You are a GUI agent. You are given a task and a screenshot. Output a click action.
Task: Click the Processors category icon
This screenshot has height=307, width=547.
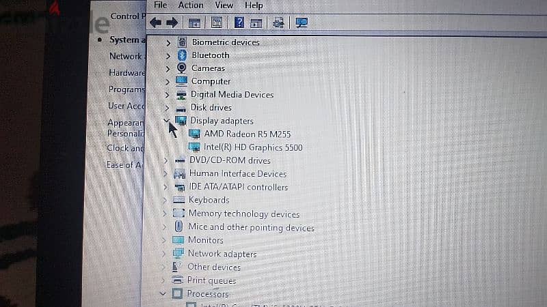(x=177, y=293)
